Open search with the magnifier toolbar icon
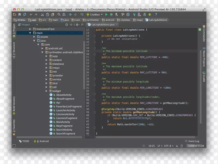The image size is (218, 164). coord(59,14)
